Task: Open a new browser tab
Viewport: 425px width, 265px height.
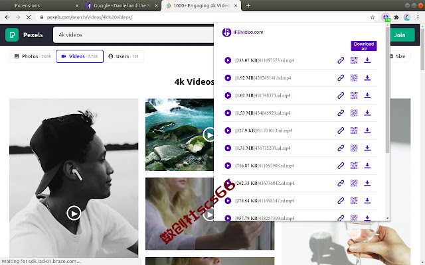Action: pyautogui.click(x=248, y=6)
